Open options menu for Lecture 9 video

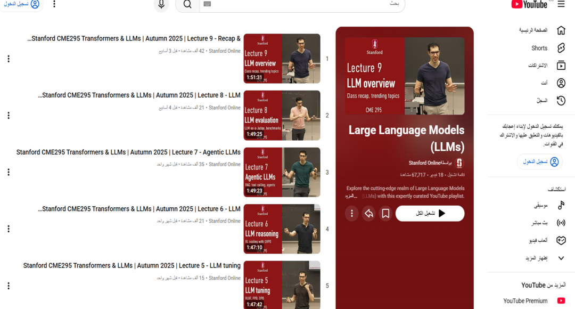coord(9,59)
